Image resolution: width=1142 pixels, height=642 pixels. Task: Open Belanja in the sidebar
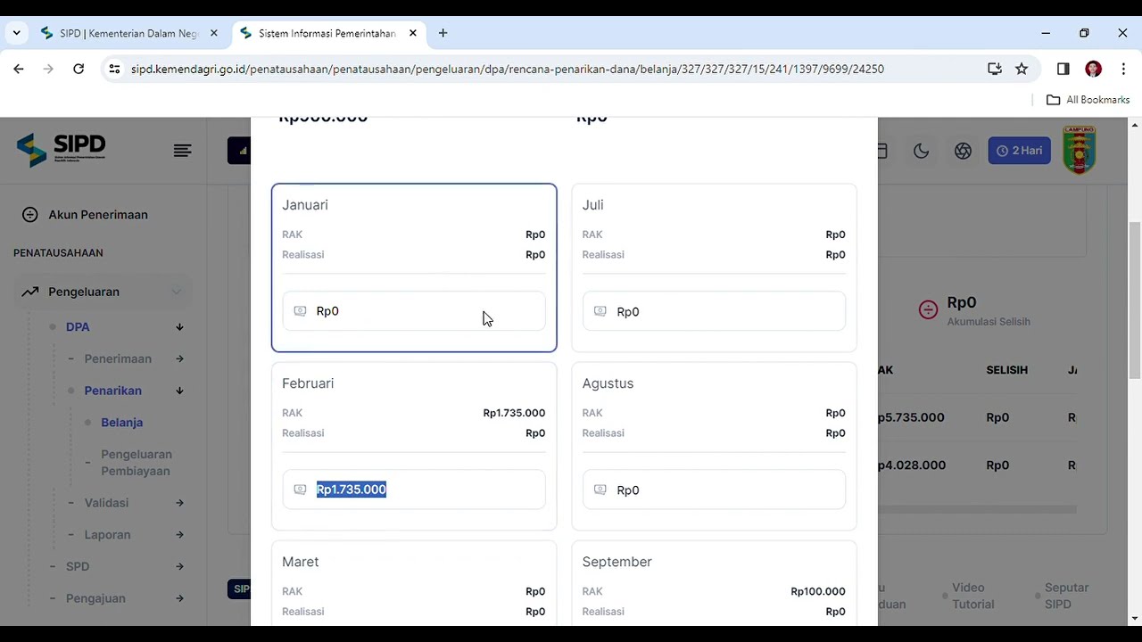click(122, 423)
